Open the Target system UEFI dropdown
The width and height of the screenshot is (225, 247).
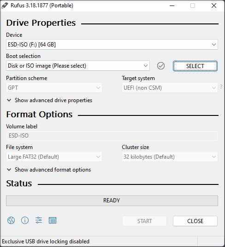(x=170, y=87)
